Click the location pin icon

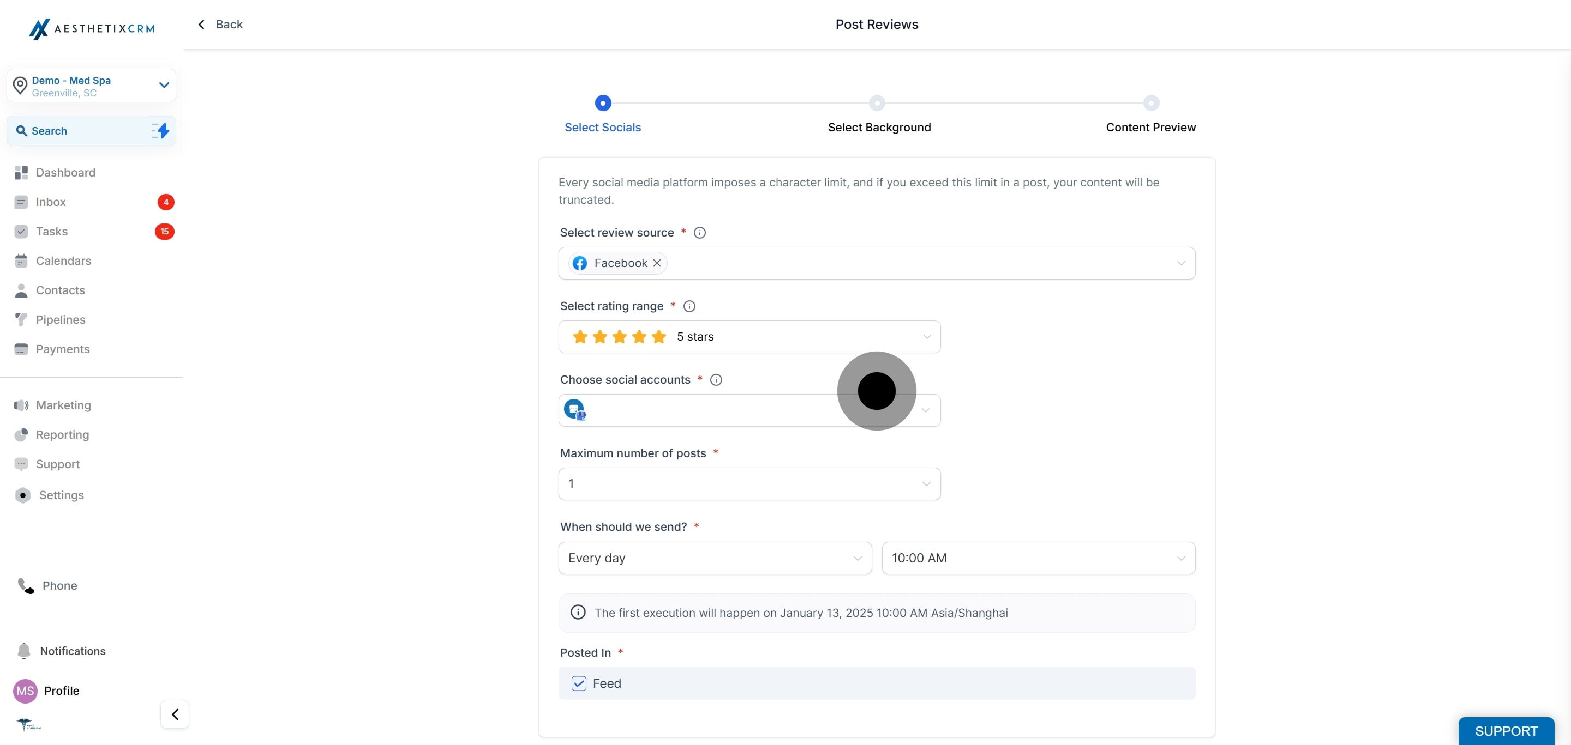[20, 86]
